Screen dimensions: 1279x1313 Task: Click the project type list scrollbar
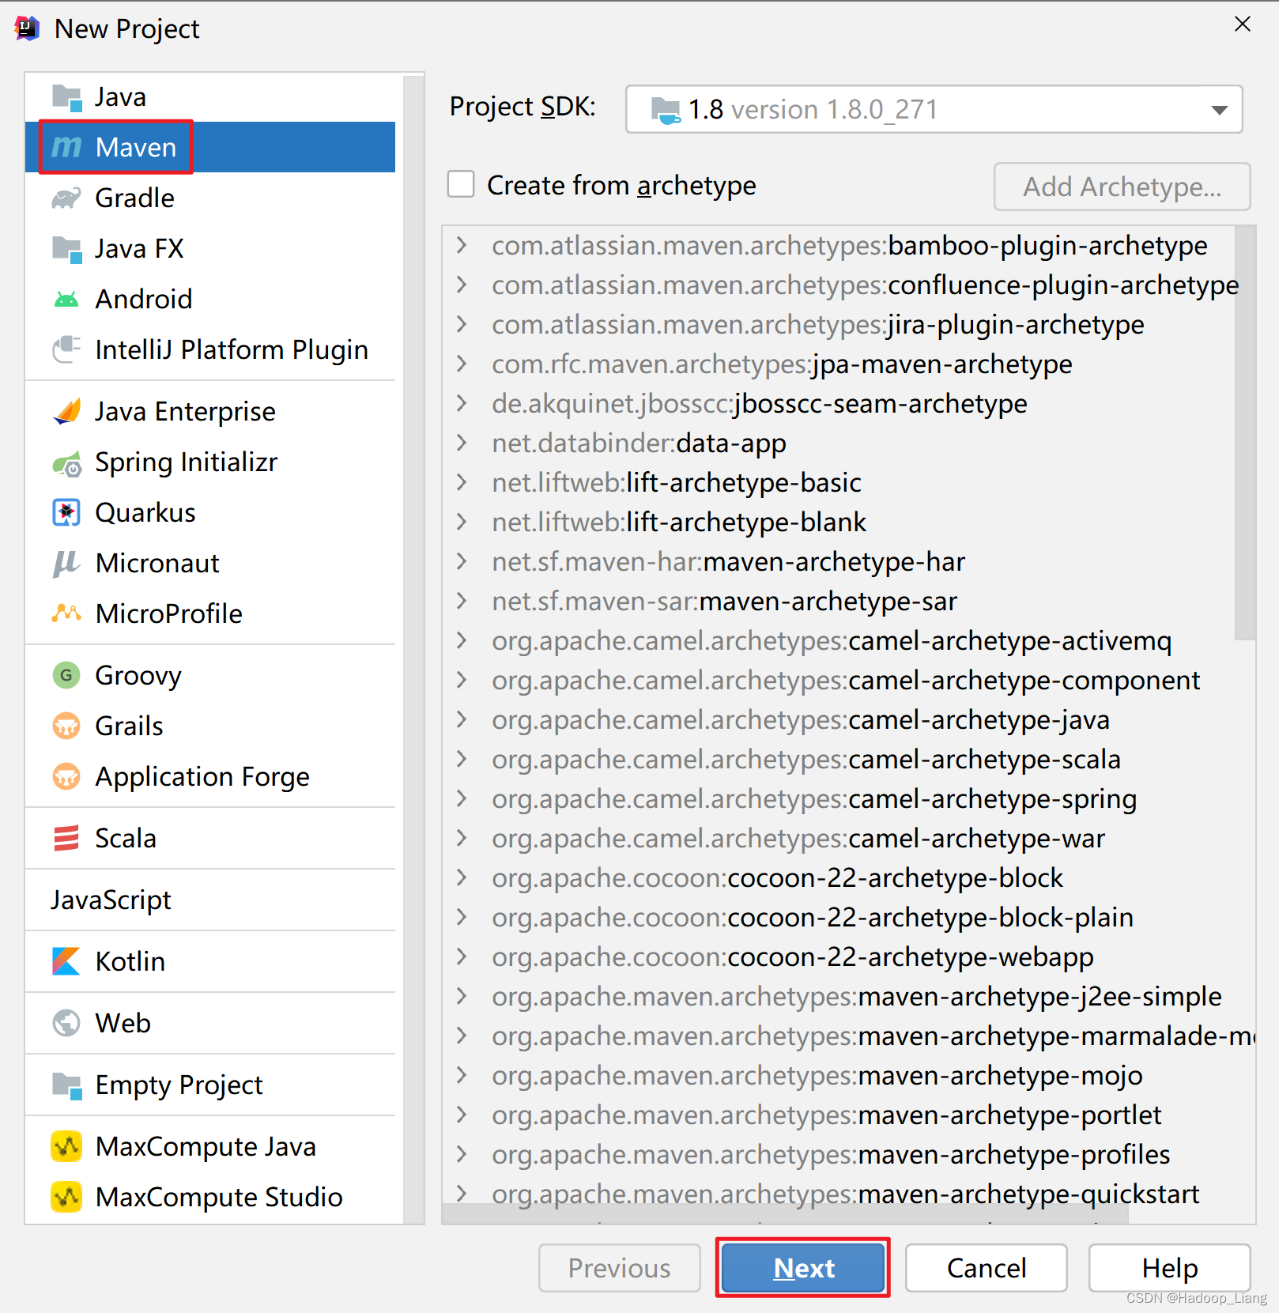pos(413,648)
